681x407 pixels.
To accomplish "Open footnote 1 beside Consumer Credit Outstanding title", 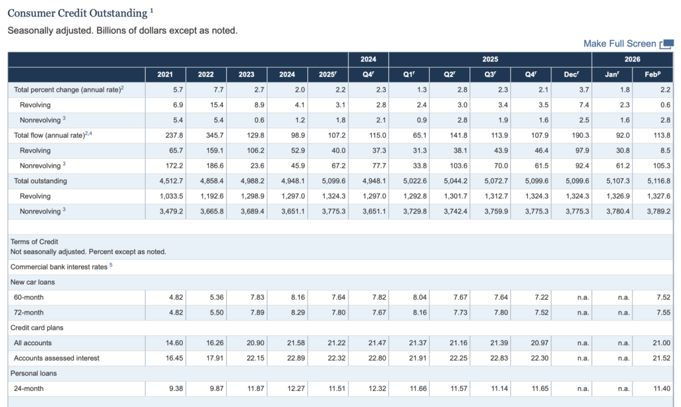I will tap(152, 11).
